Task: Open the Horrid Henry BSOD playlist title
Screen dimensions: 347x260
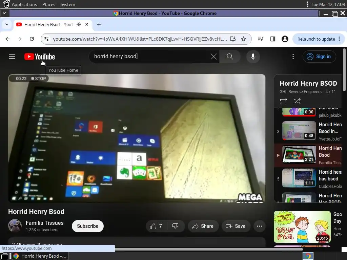Action: click(308, 83)
